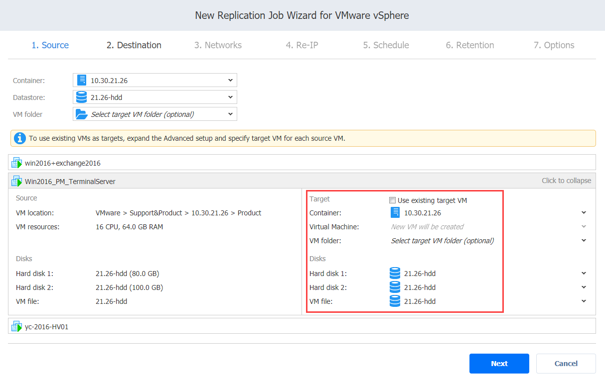This screenshot has height=378, width=605.
Task: Click the Next button
Action: pyautogui.click(x=499, y=364)
